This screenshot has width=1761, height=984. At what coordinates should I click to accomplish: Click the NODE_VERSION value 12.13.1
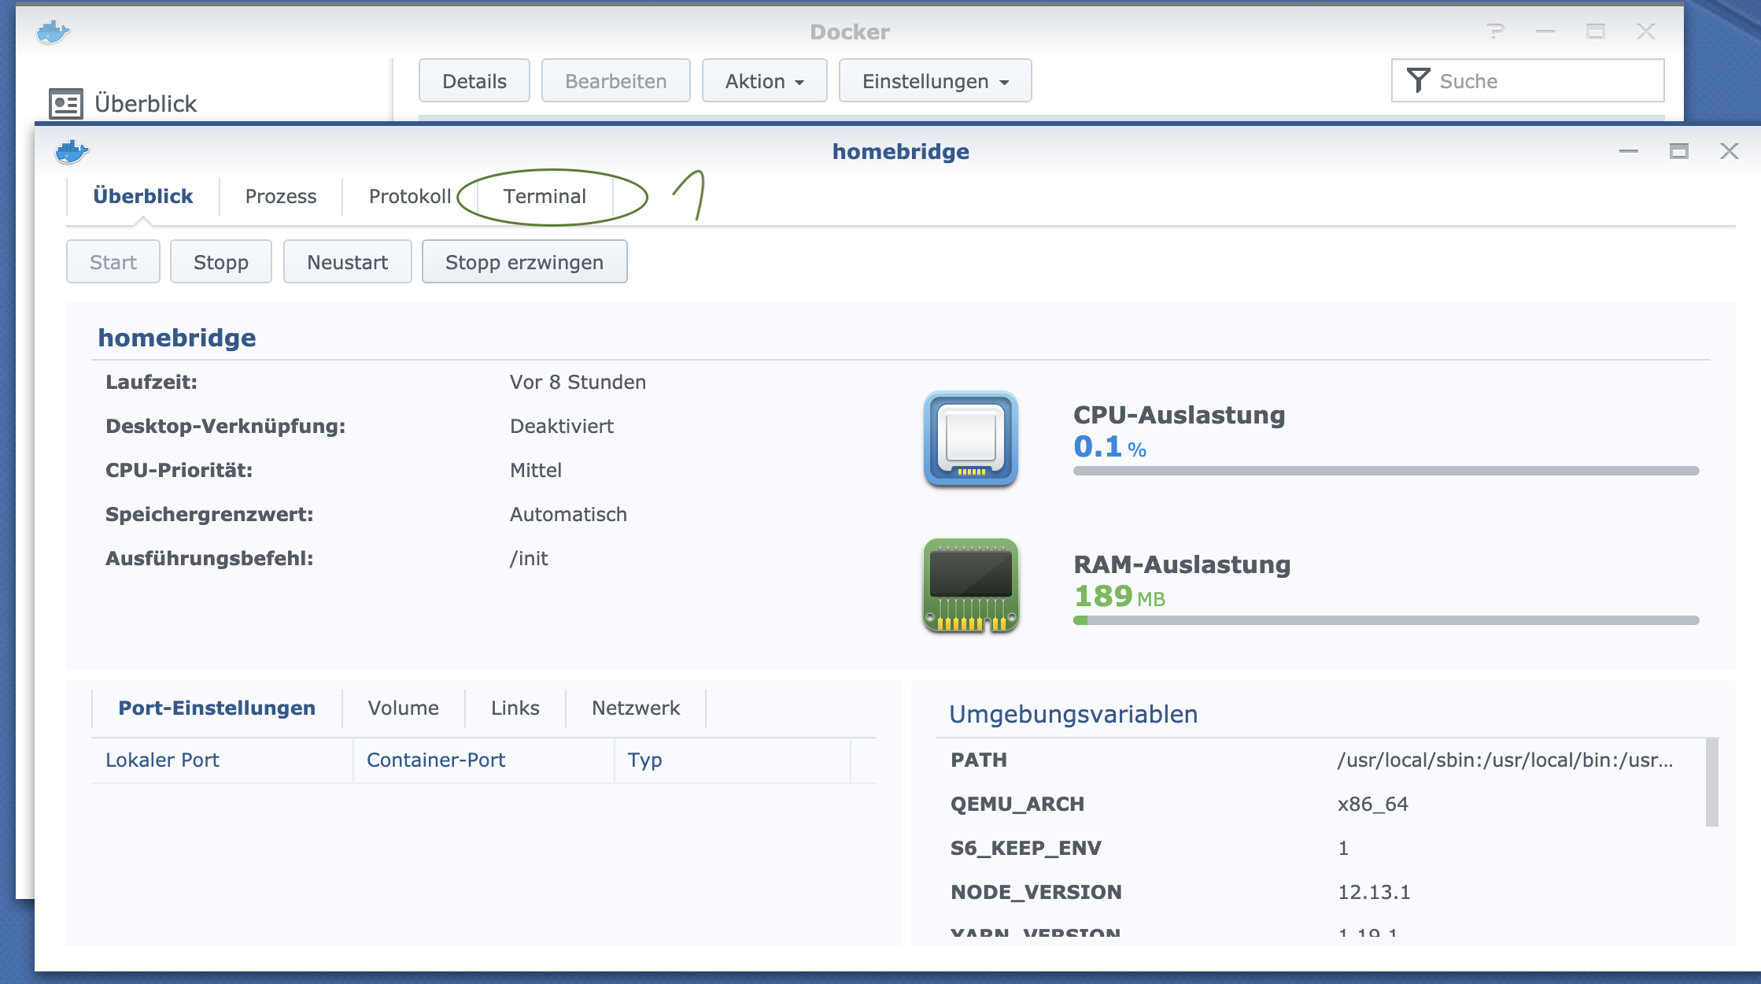[x=1374, y=893]
